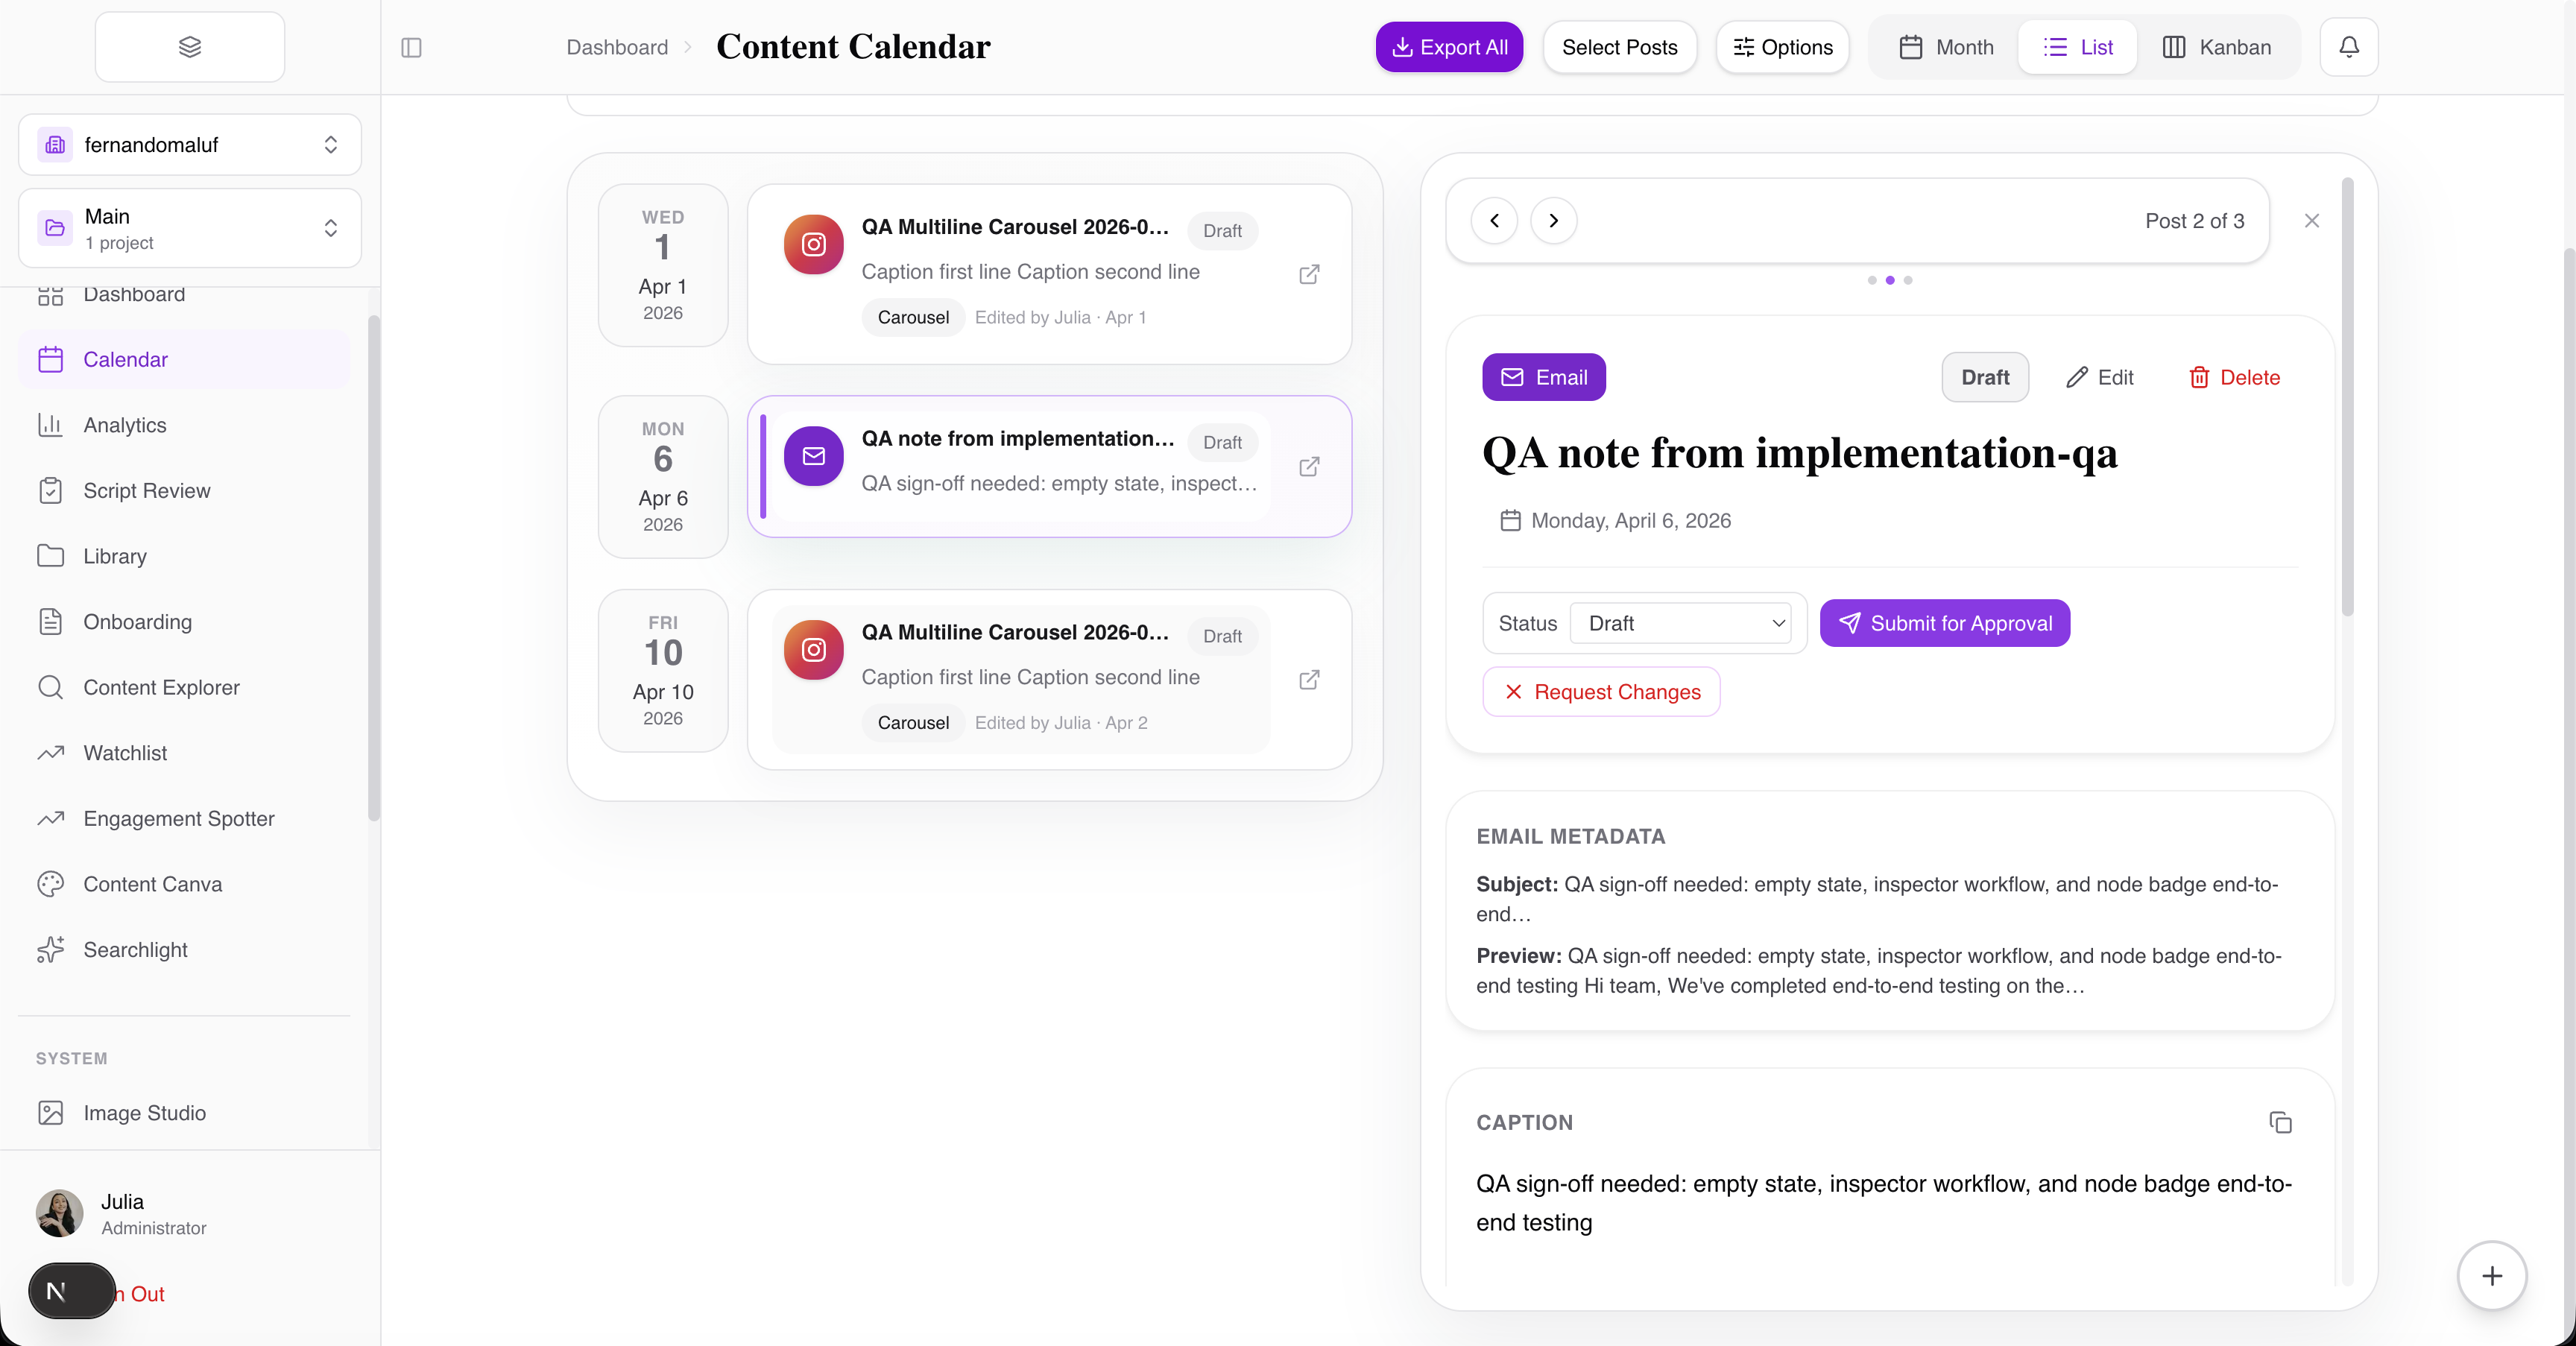Click the notifications bell icon

(x=2349, y=47)
